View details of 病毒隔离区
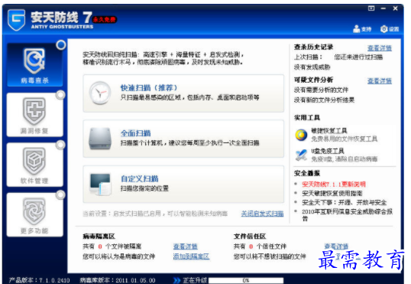The width and height of the screenshot is (411, 284). point(186,246)
